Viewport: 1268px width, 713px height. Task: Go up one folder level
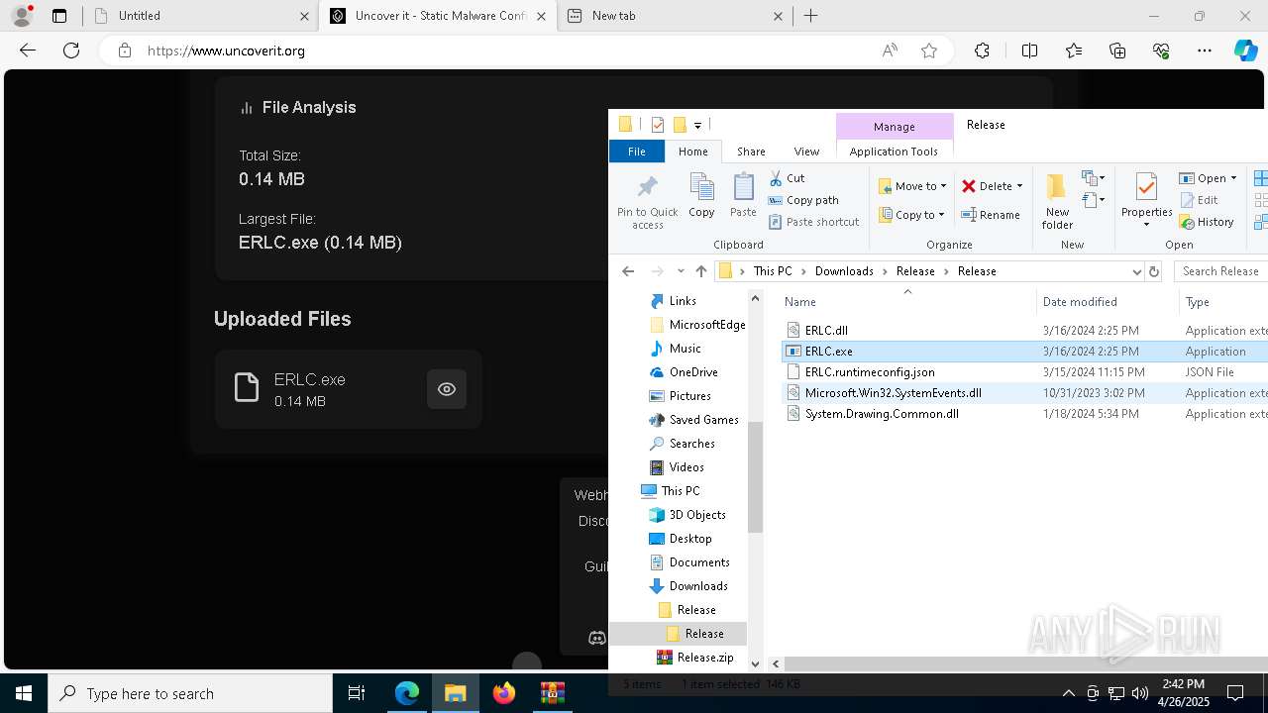[x=701, y=271]
